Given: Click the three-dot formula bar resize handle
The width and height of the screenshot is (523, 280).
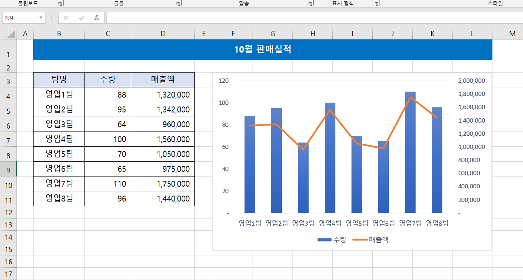Looking at the screenshot, I should [52, 18].
